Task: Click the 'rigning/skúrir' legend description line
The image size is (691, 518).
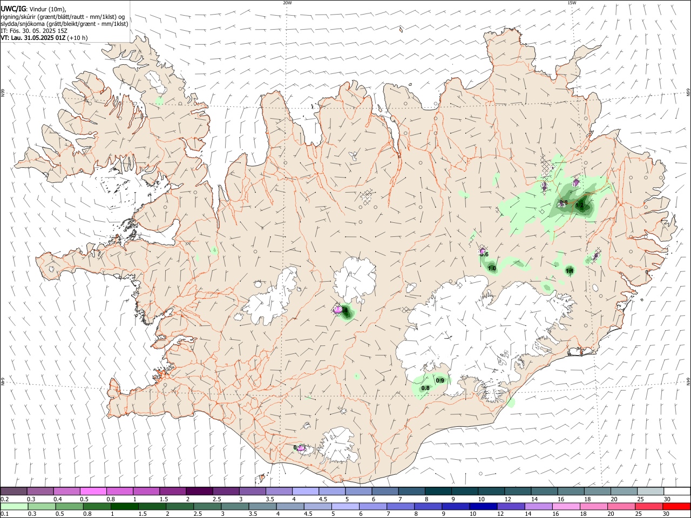Action: click(63, 17)
